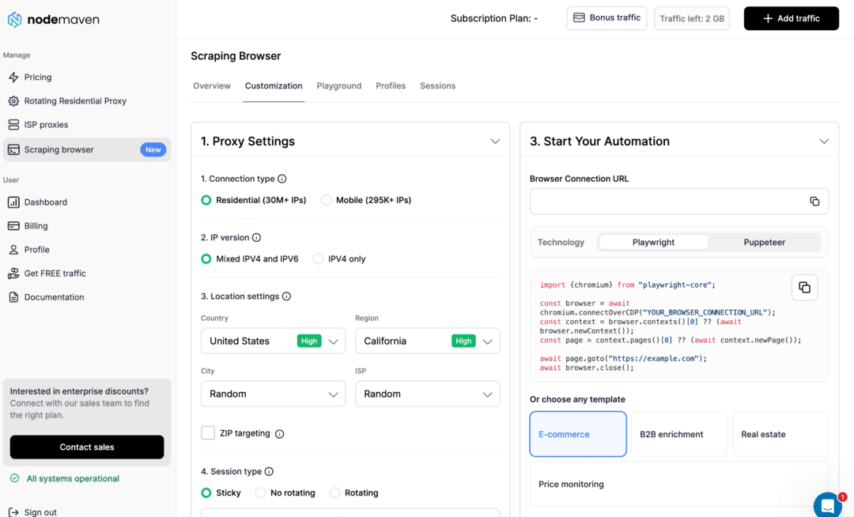The image size is (854, 517).
Task: Open the City dropdown
Action: pyautogui.click(x=273, y=394)
